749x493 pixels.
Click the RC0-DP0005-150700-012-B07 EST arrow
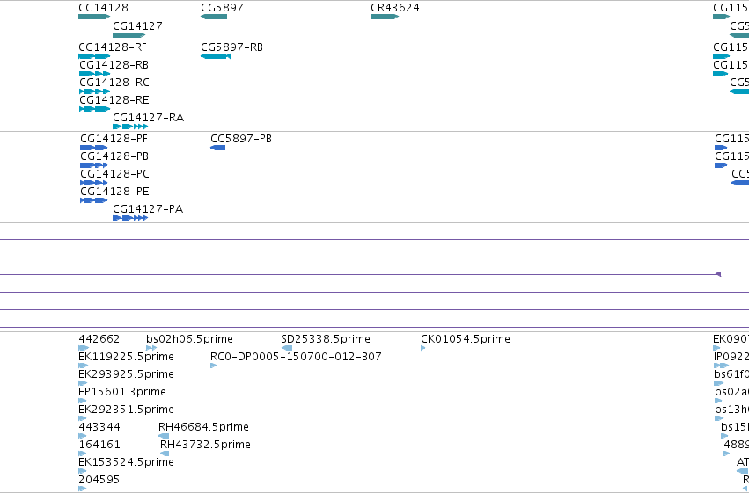214,366
